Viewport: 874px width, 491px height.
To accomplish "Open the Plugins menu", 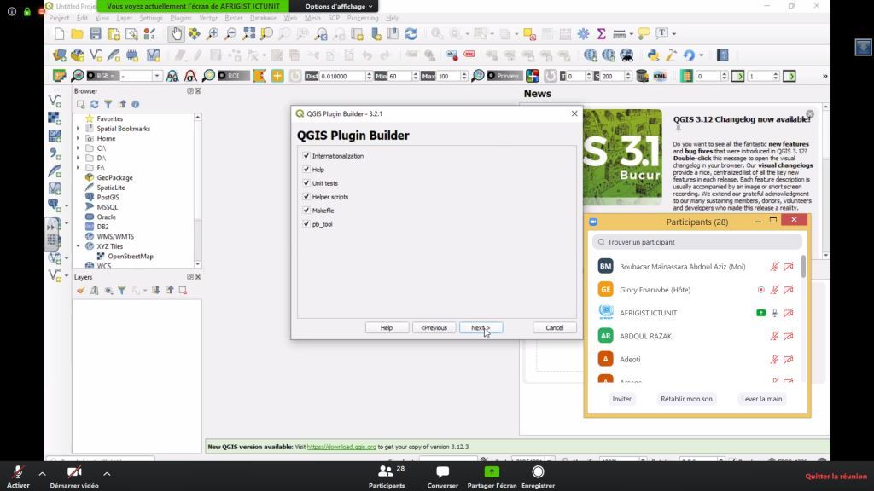I will 181,18.
